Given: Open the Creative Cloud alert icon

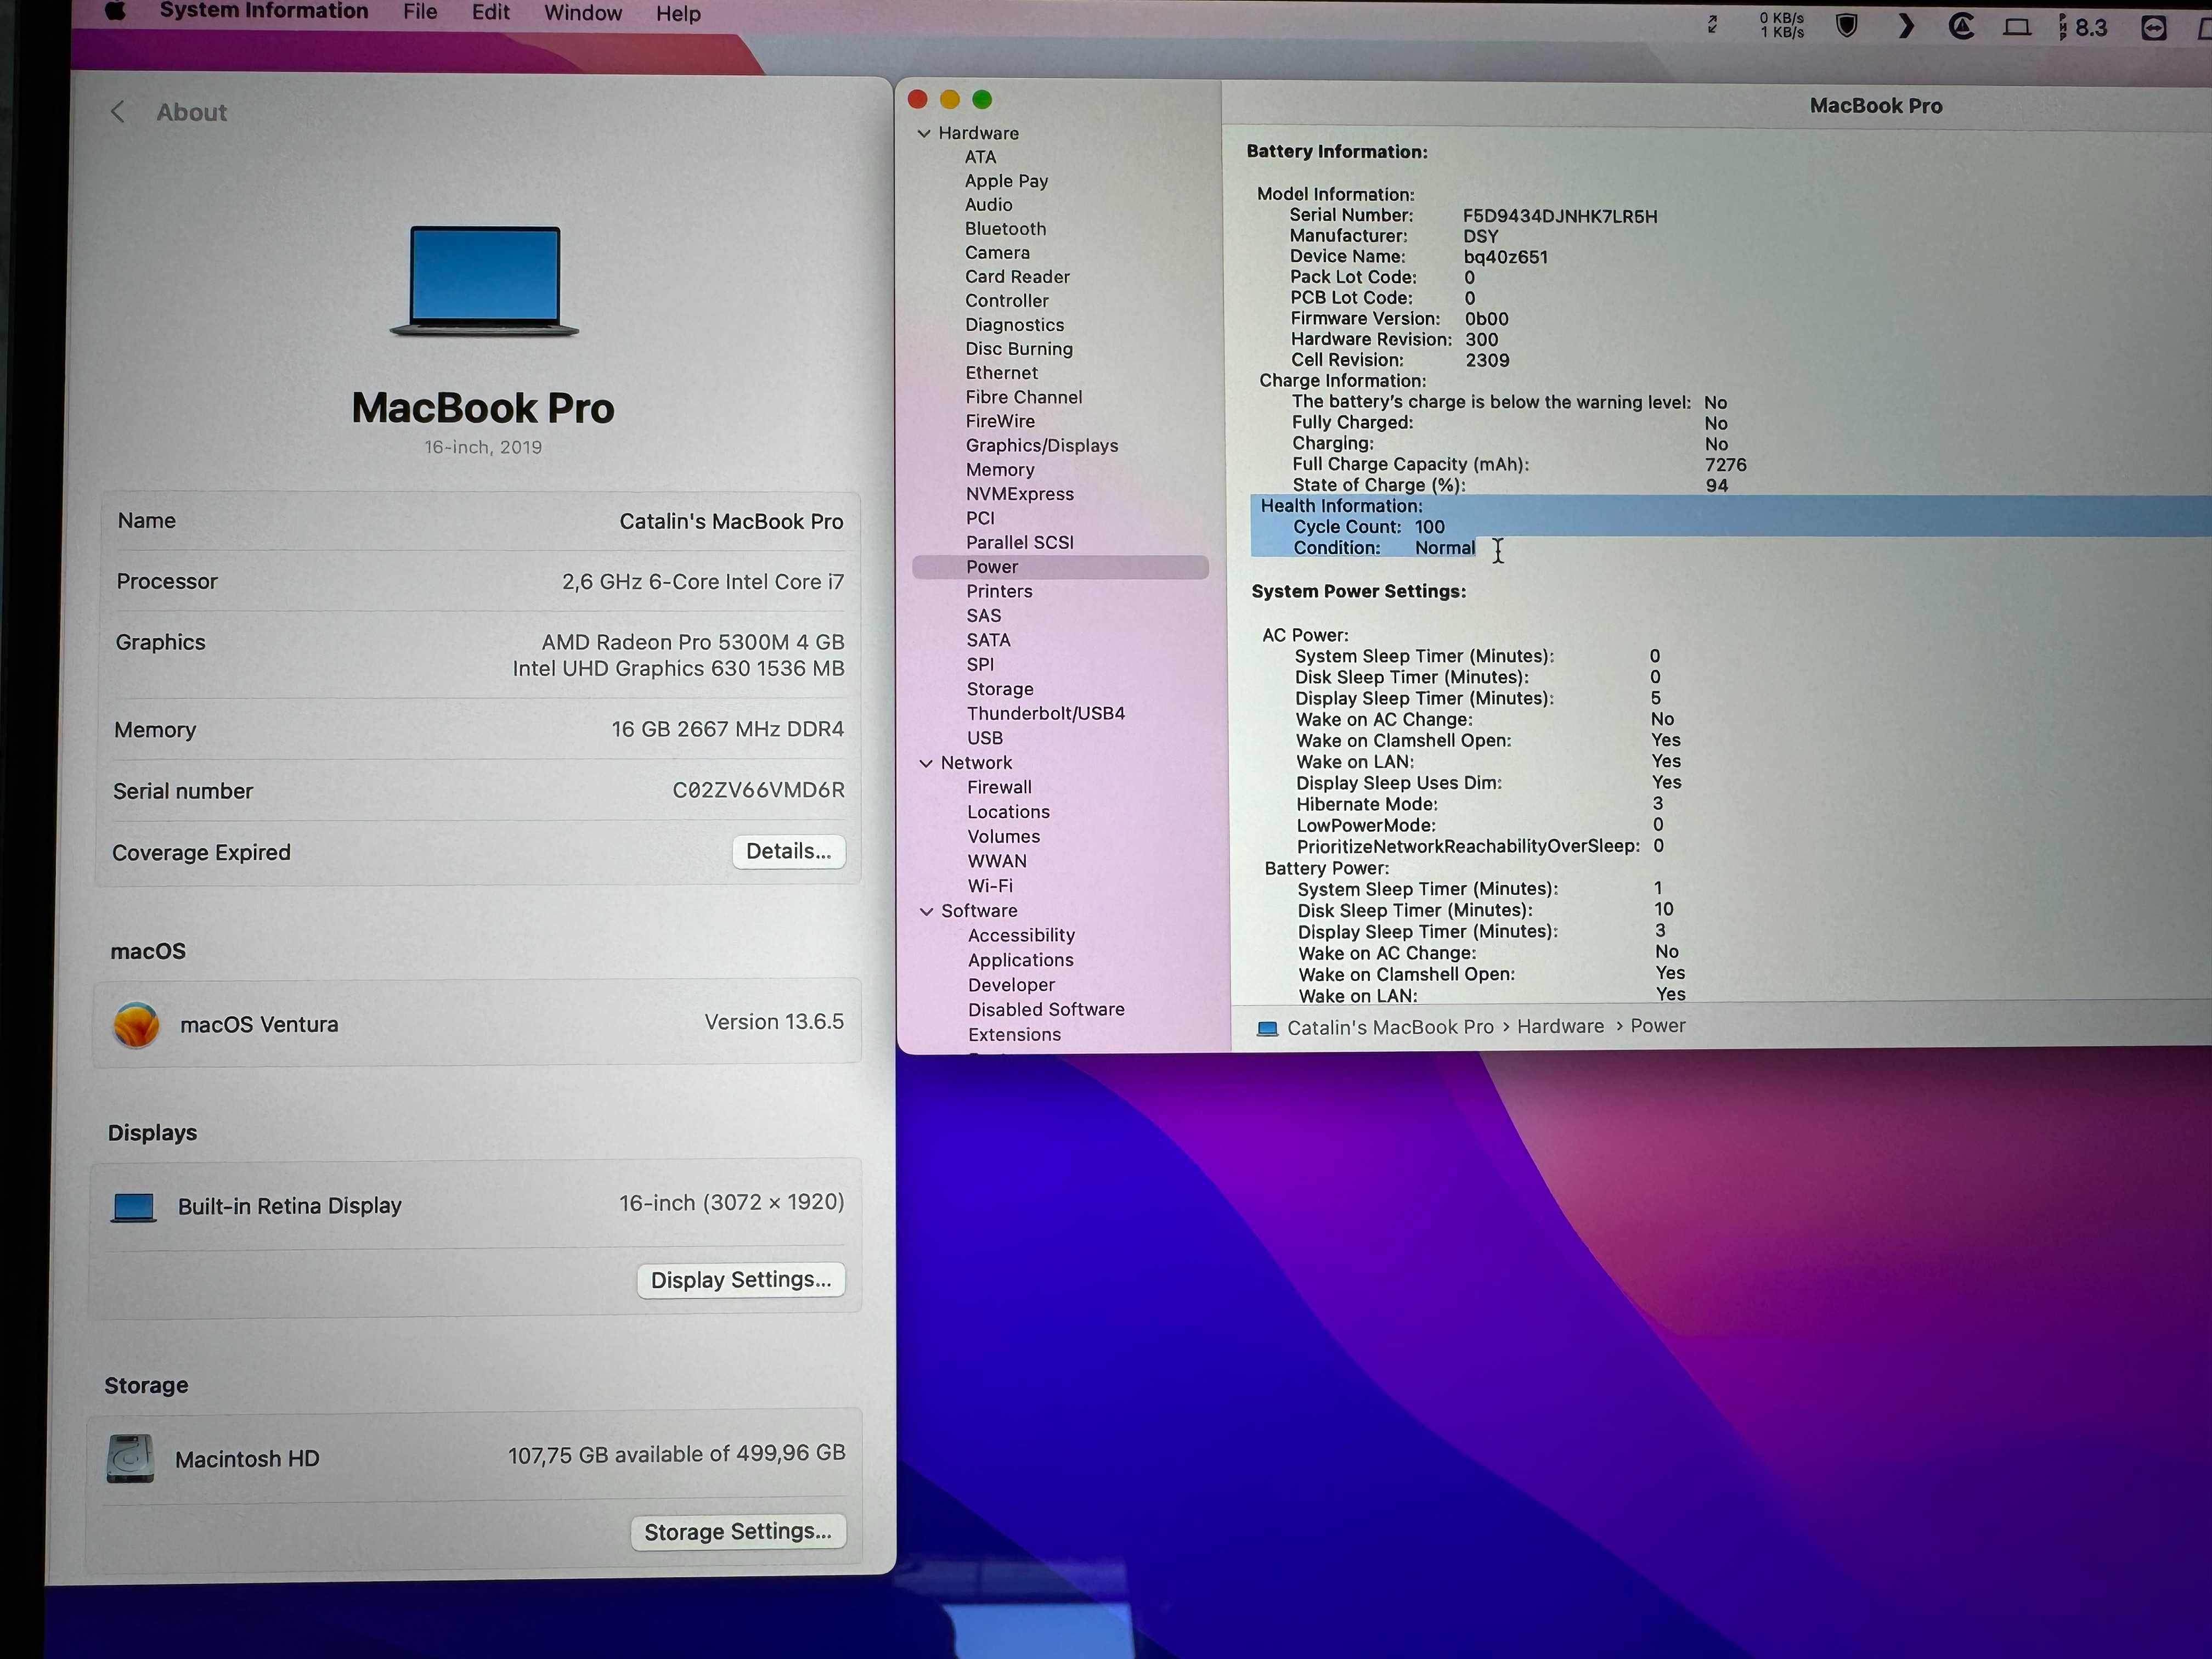Looking at the screenshot, I should [1961, 27].
